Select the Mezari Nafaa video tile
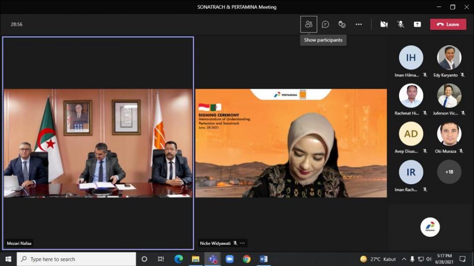The width and height of the screenshot is (474, 266). point(98,143)
